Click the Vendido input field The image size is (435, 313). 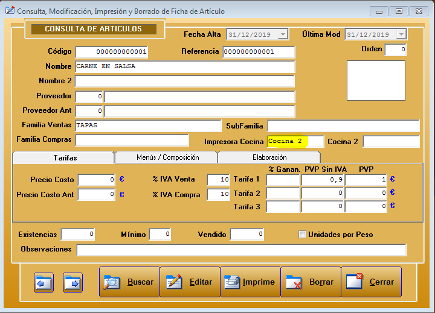point(247,235)
